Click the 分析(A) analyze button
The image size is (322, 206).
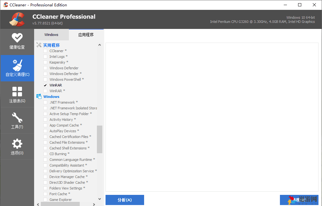(x=125, y=200)
